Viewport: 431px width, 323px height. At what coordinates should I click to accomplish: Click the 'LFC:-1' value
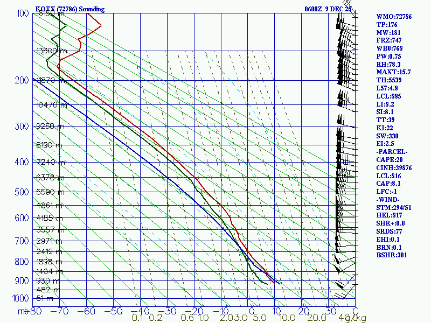386,192
